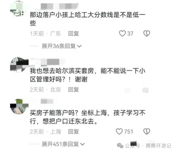Reply (回复) to the Shanghai comment
Viewport: 177px width, 153px height.
pos(73,132)
